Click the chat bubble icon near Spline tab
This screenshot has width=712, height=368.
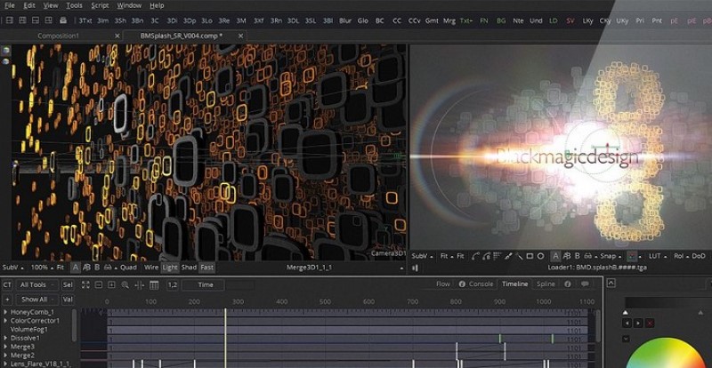(585, 284)
